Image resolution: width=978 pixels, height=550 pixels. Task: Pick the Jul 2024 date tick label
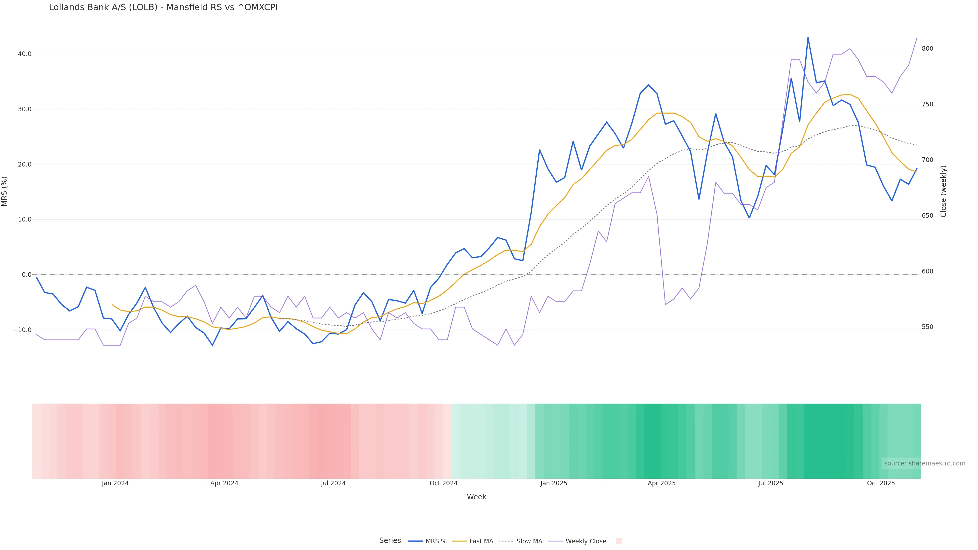click(x=333, y=483)
